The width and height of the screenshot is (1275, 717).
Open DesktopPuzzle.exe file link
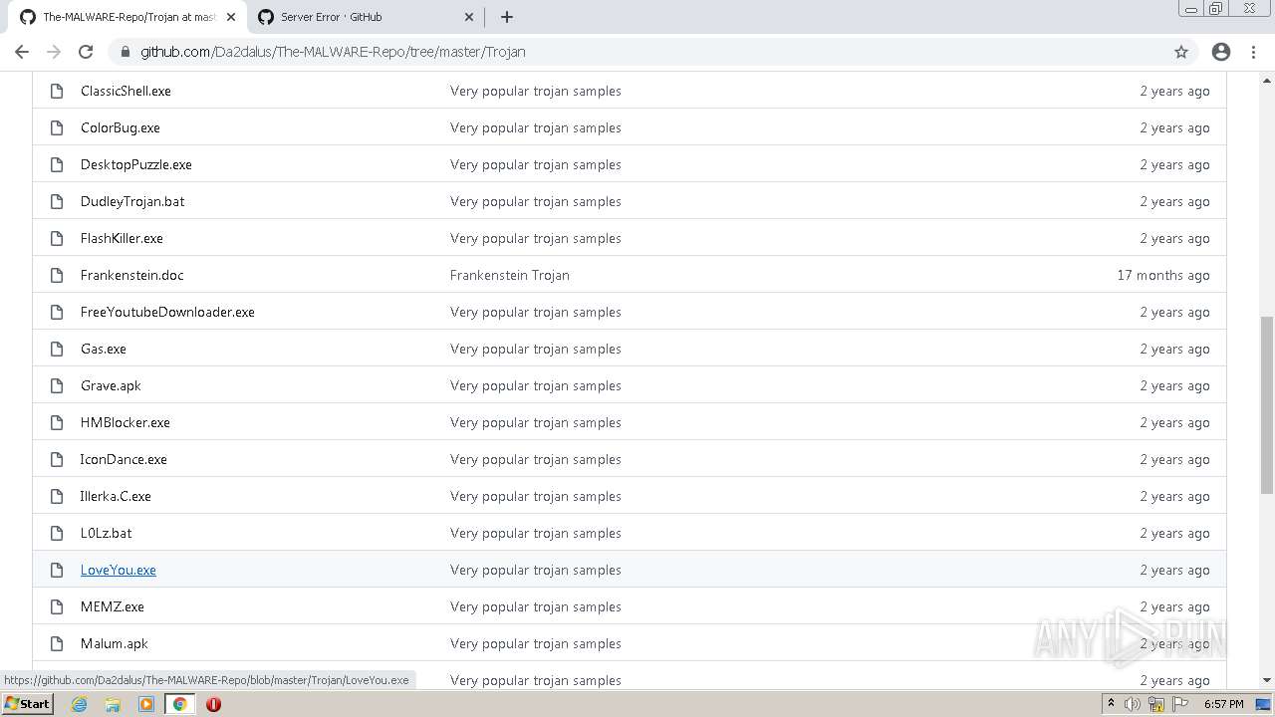136,164
